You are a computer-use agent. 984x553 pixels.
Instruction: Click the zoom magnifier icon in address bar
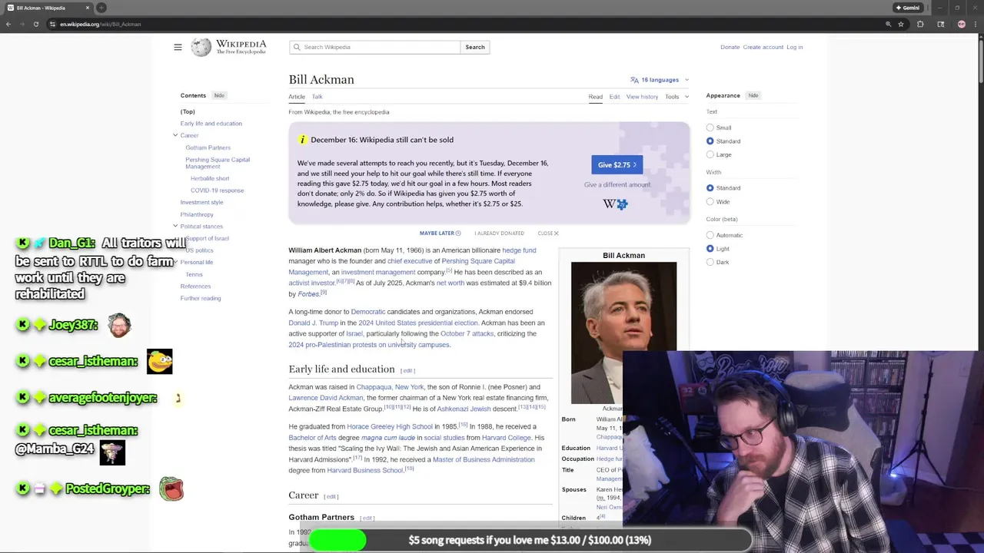(x=888, y=24)
